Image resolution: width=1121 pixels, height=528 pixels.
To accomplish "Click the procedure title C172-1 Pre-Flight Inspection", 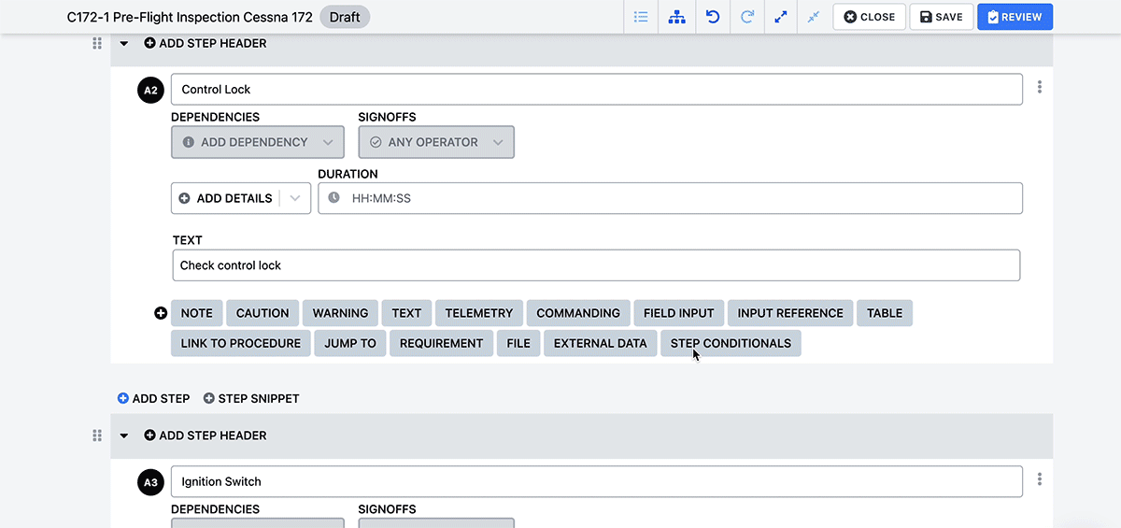I will 190,17.
